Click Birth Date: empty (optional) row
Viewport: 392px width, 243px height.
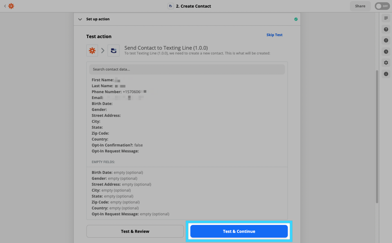117,172
